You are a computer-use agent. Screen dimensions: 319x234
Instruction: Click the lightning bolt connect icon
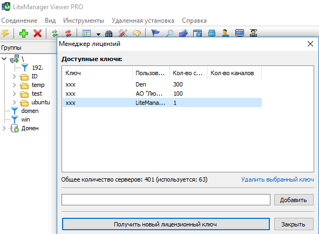pos(5,34)
